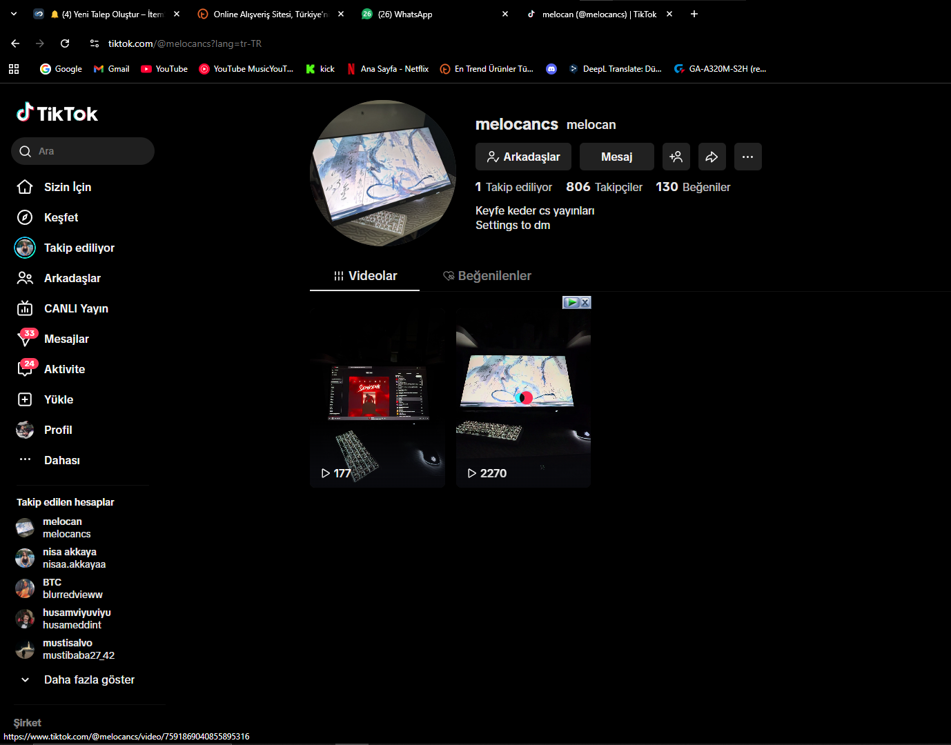
Task: Open the browser tab search dropdown
Action: click(14, 14)
